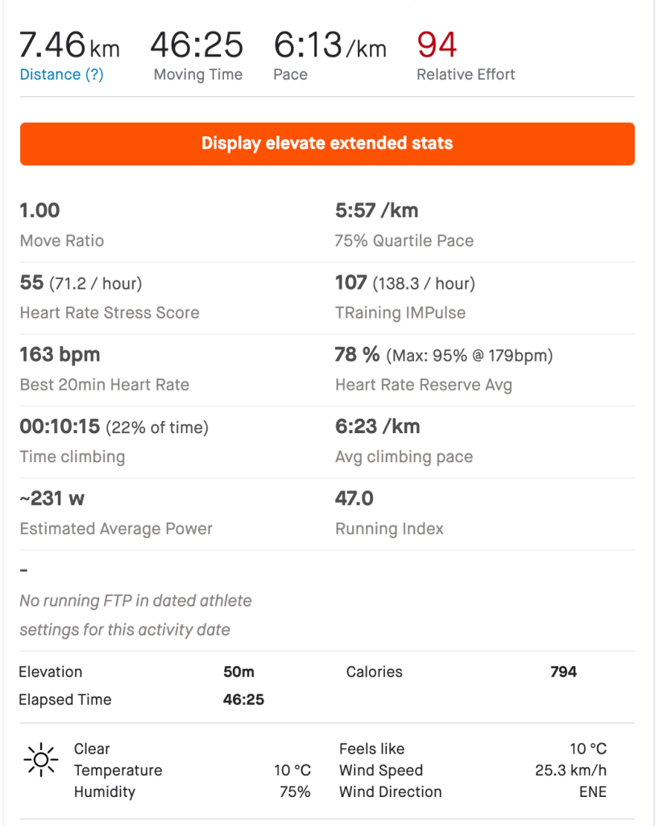
Task: Click the 6:13 /km Pace value
Action: tap(330, 45)
